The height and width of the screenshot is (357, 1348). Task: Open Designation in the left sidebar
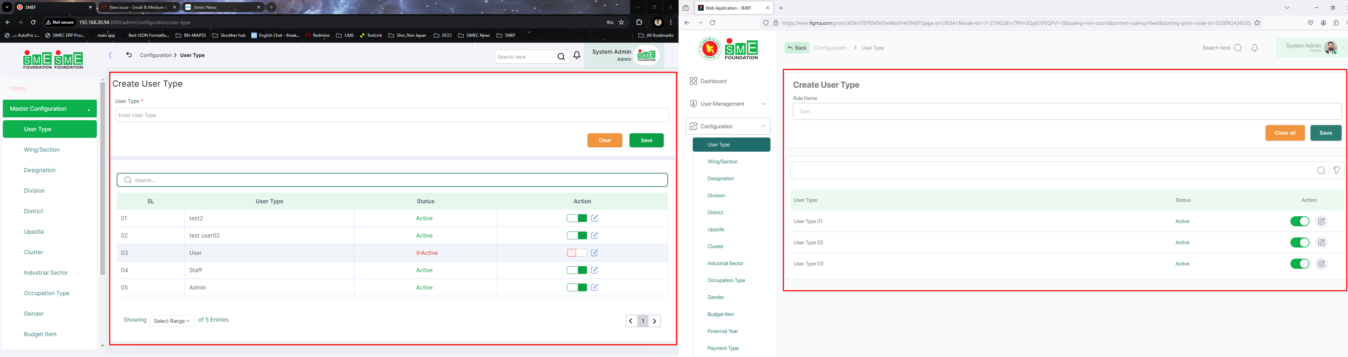click(x=40, y=170)
